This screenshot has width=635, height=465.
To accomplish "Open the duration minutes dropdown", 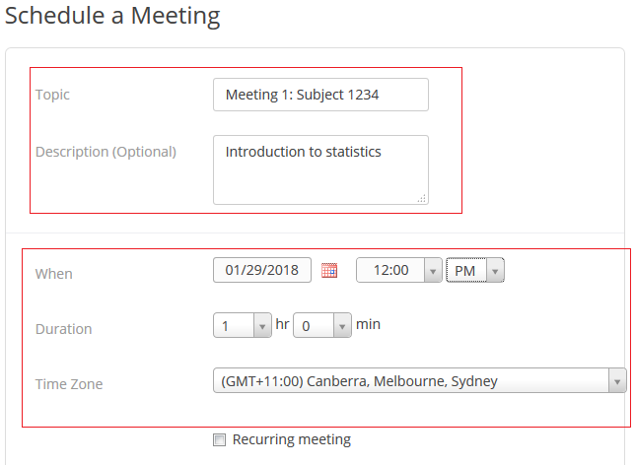I will [x=321, y=325].
